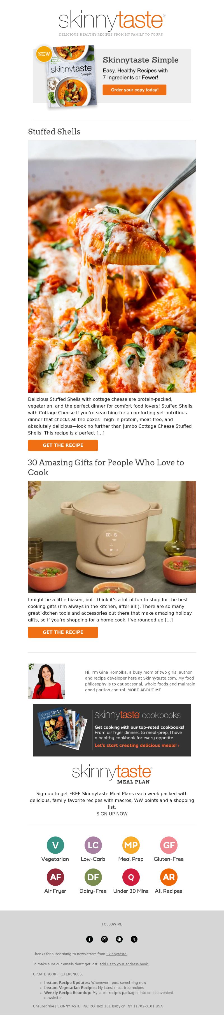The width and height of the screenshot is (224, 1015).
Task: Get the cooking gifts recipe button
Action: 63,632
